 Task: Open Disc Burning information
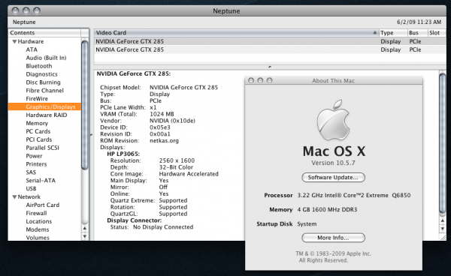click(43, 82)
